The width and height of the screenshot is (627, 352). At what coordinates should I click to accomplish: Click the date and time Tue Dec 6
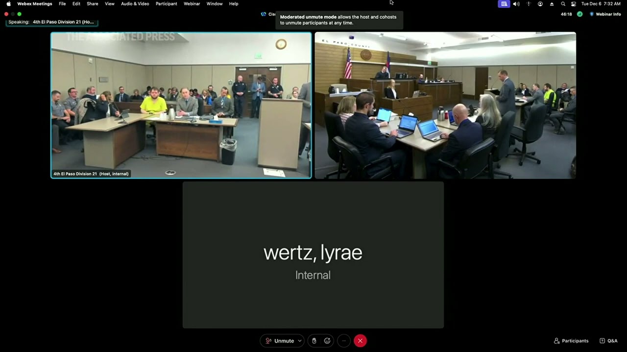[x=601, y=4]
